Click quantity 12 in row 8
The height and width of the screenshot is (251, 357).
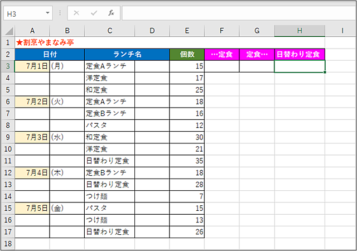pyautogui.click(x=187, y=126)
